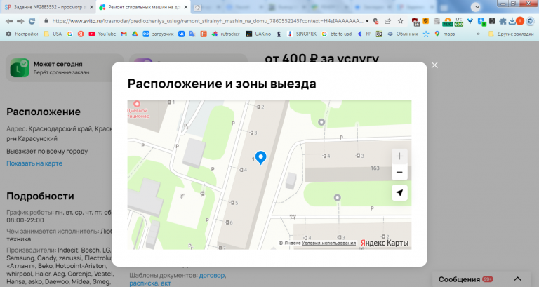
Task: Select the 'Ремонт стиральных машин' tab
Action: (x=143, y=7)
